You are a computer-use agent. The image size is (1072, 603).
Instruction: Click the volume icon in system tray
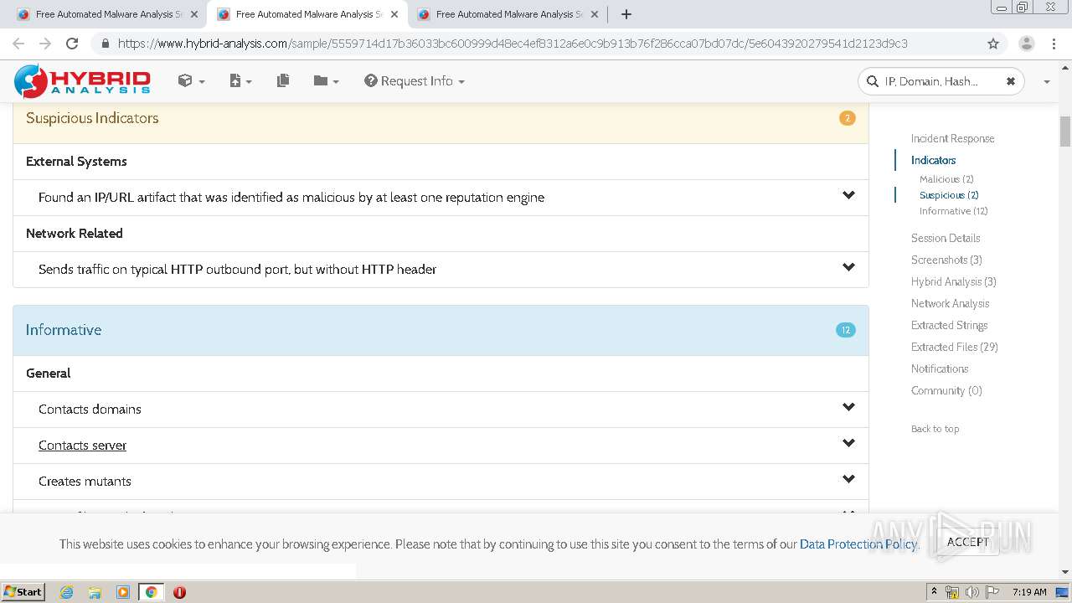coord(971,592)
